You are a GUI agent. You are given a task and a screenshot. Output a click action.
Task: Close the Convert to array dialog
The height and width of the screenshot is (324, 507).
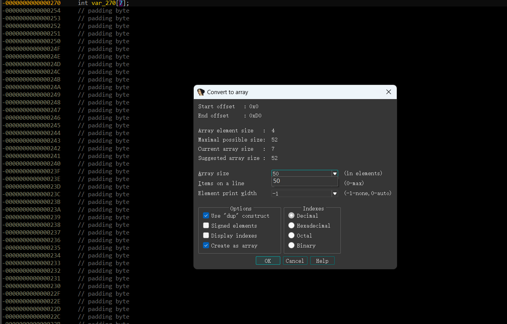[388, 92]
